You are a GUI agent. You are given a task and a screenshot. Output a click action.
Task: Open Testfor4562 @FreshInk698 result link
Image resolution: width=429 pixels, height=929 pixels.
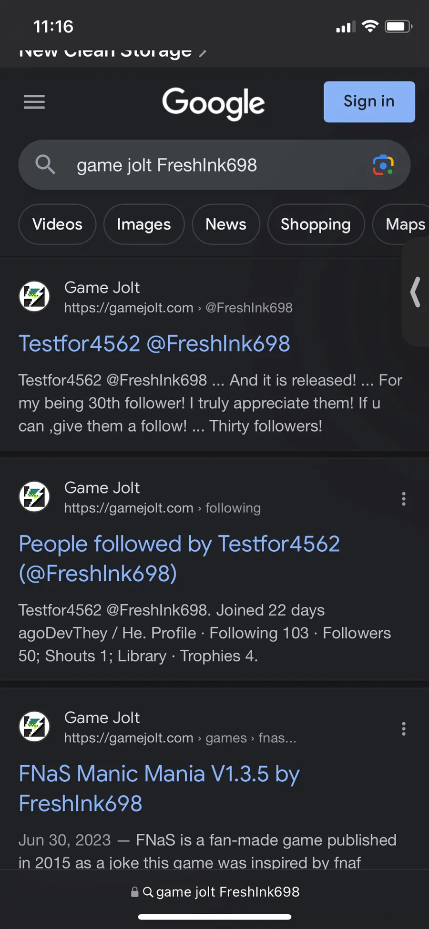point(154,343)
